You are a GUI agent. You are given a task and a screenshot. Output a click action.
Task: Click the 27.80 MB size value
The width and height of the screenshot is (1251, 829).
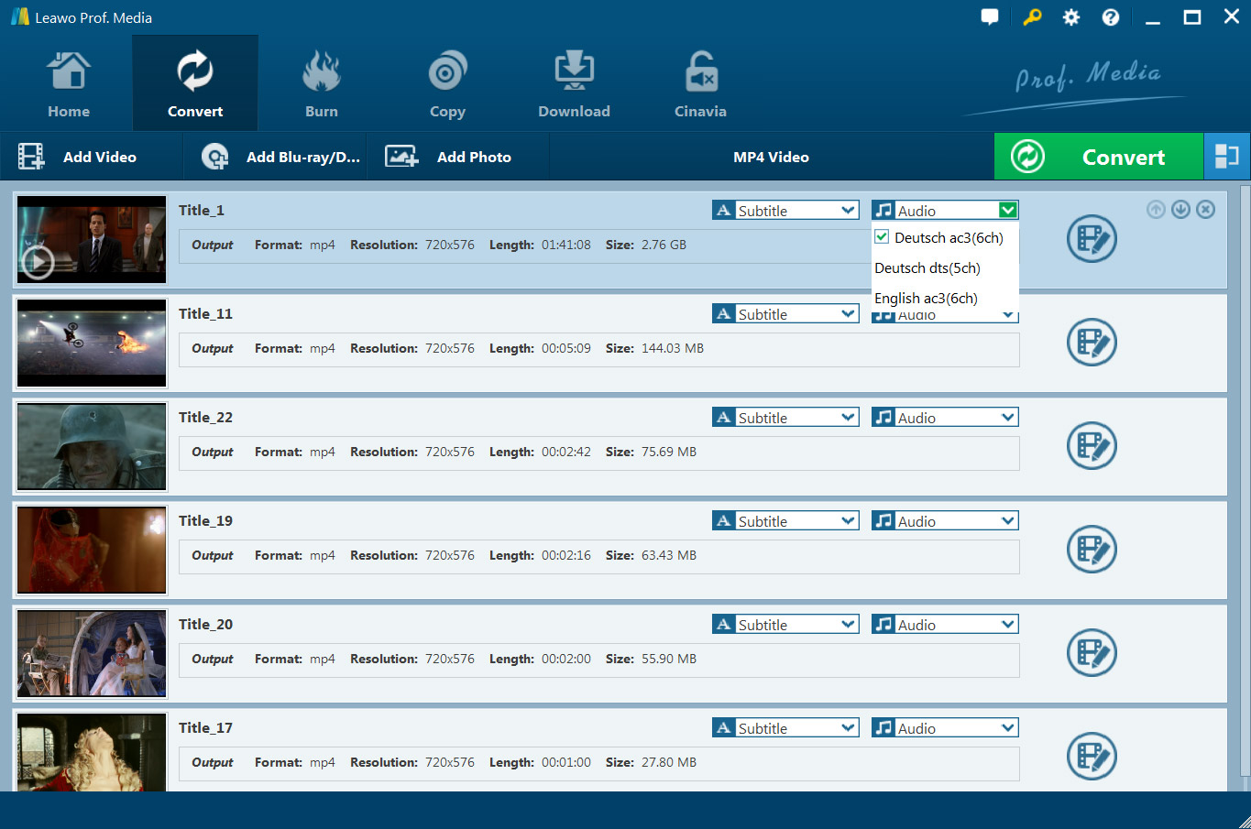(669, 762)
